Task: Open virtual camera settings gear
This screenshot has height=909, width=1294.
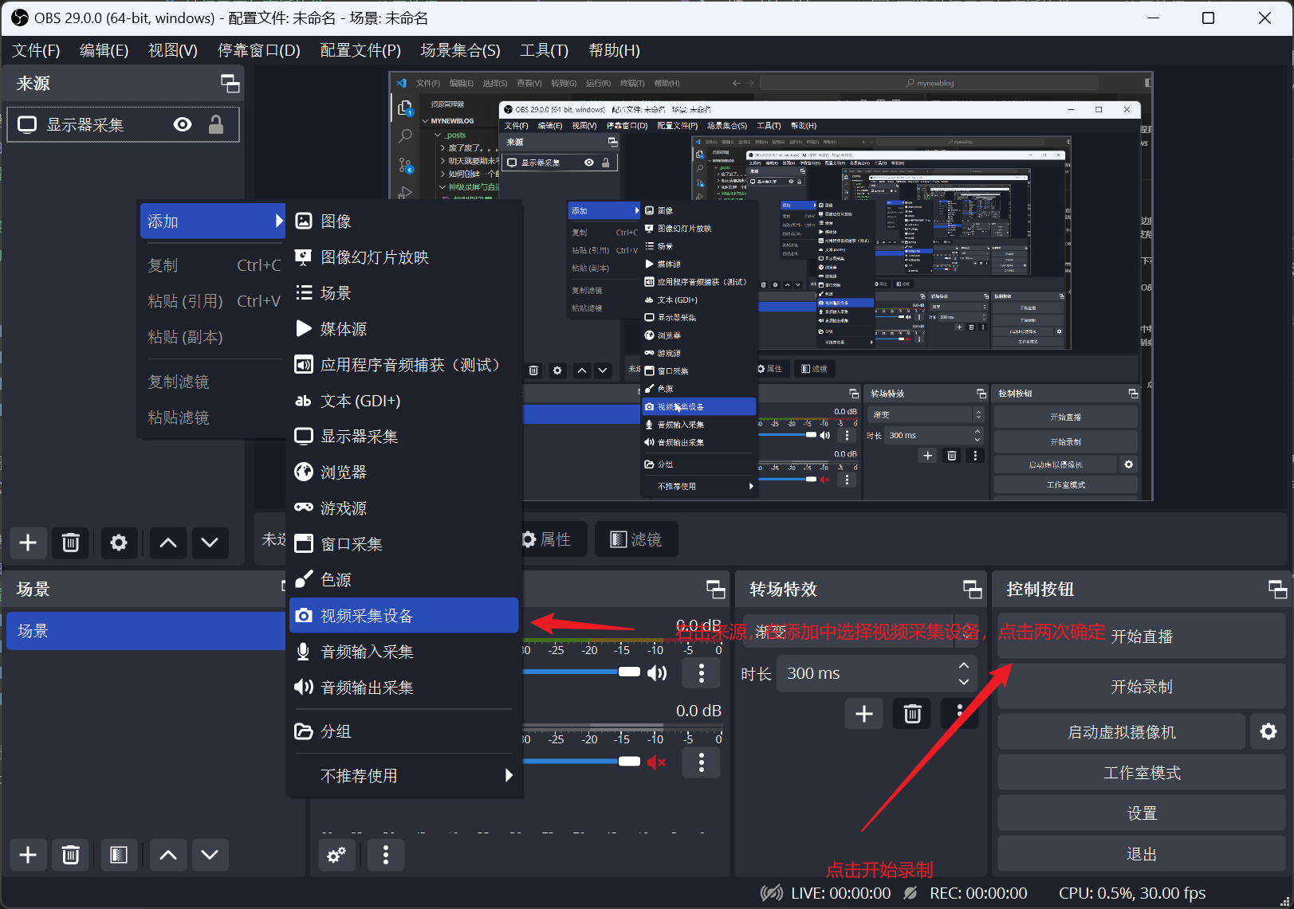Action: click(1268, 731)
